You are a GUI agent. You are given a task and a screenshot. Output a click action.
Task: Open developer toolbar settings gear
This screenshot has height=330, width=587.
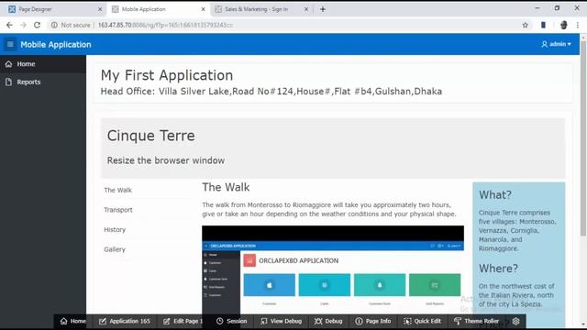tap(515, 321)
